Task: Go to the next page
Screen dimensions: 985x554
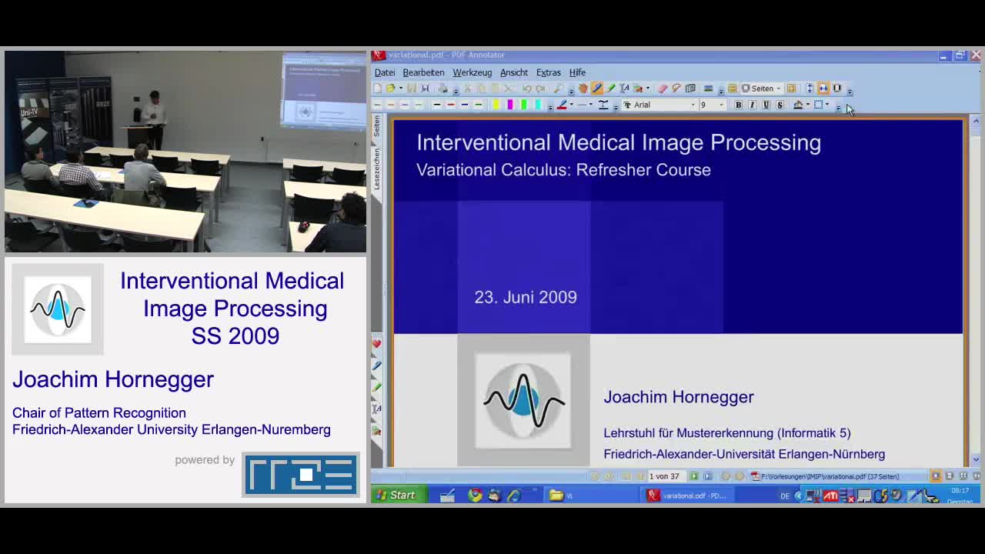Action: (x=695, y=476)
